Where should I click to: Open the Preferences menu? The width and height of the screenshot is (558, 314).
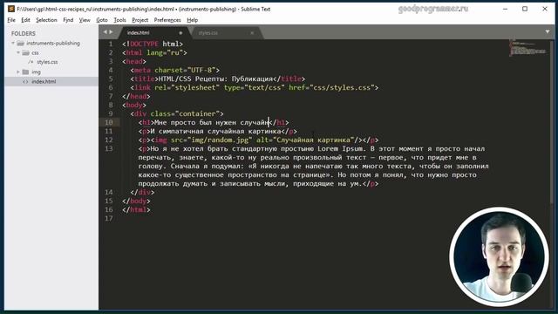(x=167, y=20)
